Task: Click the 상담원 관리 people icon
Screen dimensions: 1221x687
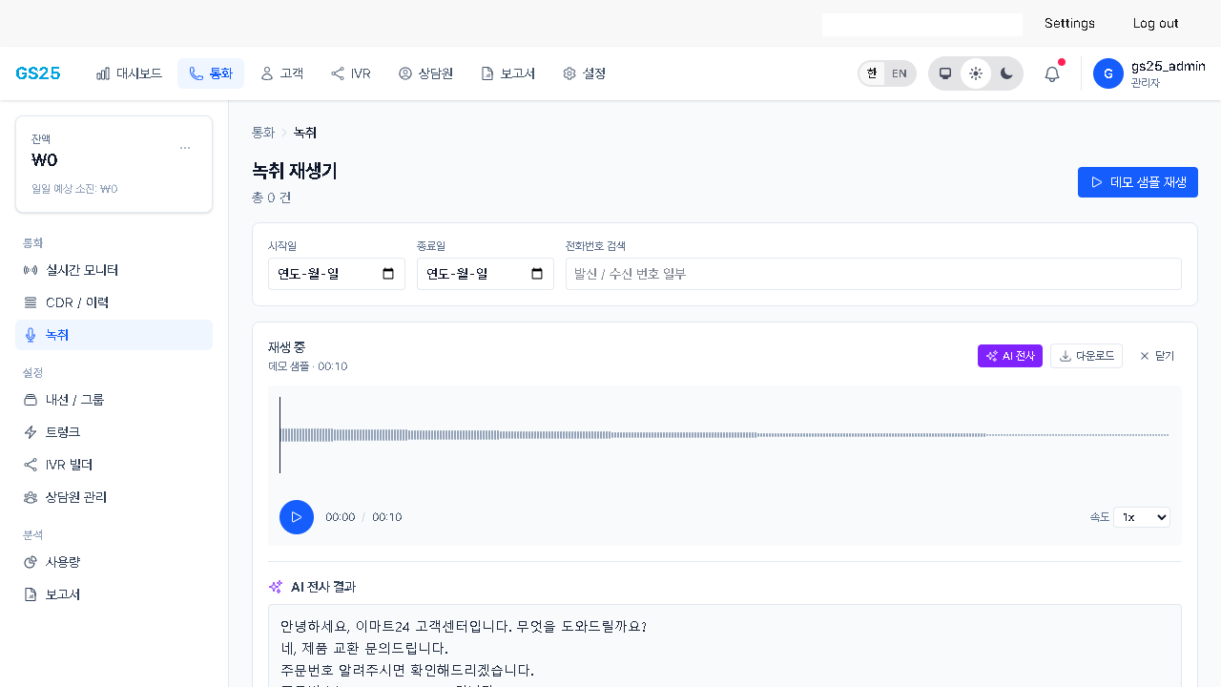Action: (31, 497)
